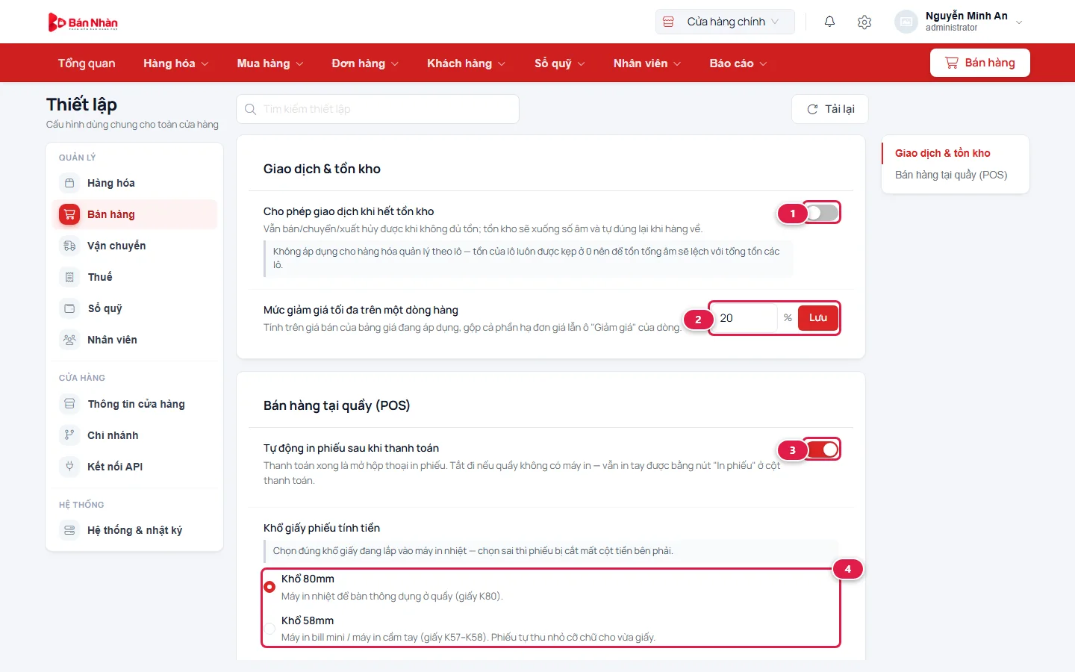Click the Thông tin cửa hàng icon

coord(69,404)
